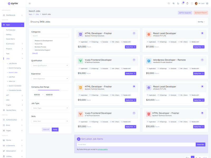This screenshot has height=158, width=211.
Task: Tick the Administrative Support checkbox
Action: [33, 50]
